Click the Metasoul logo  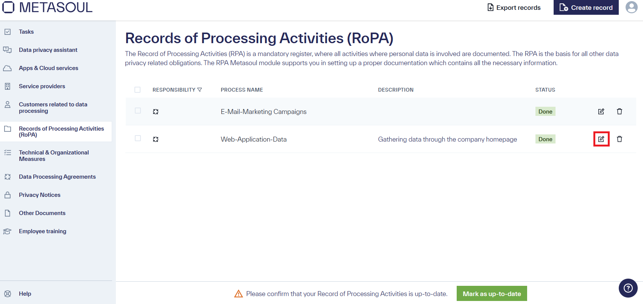(x=47, y=7)
